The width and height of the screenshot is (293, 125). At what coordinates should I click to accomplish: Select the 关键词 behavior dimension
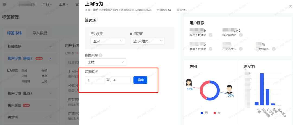26,81
